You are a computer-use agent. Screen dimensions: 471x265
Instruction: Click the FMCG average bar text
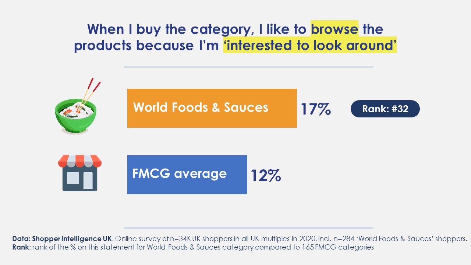tap(180, 173)
